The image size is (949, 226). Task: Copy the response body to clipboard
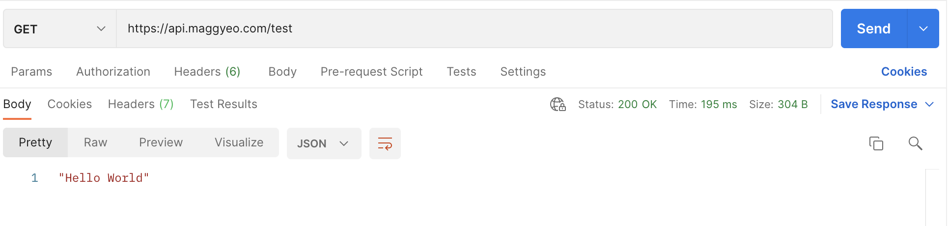876,143
